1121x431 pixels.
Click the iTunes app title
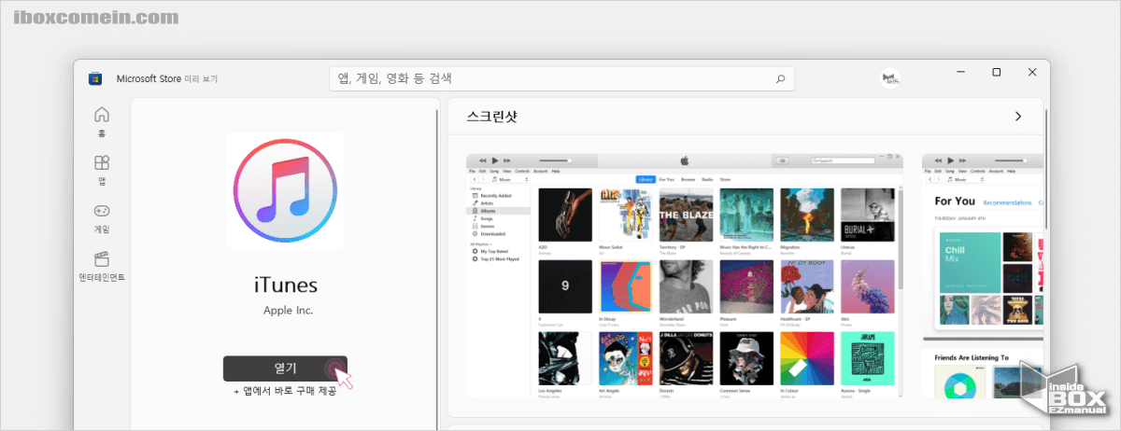[286, 285]
